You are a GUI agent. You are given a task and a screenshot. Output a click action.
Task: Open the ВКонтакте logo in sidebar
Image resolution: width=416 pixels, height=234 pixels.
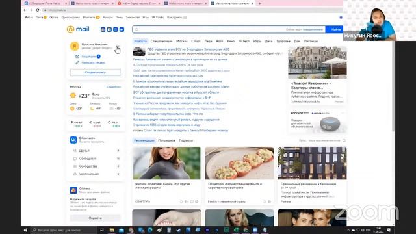point(73,140)
